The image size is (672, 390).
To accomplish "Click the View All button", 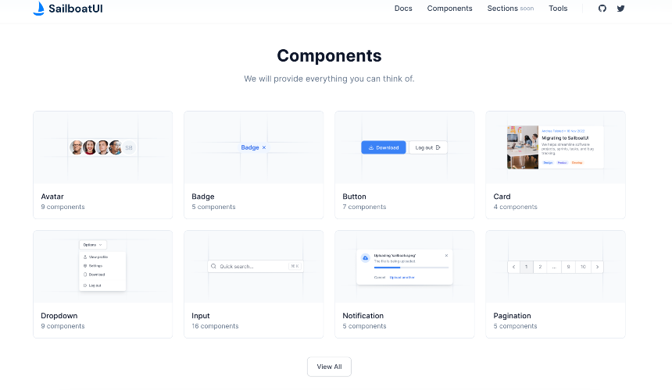I will (x=329, y=367).
